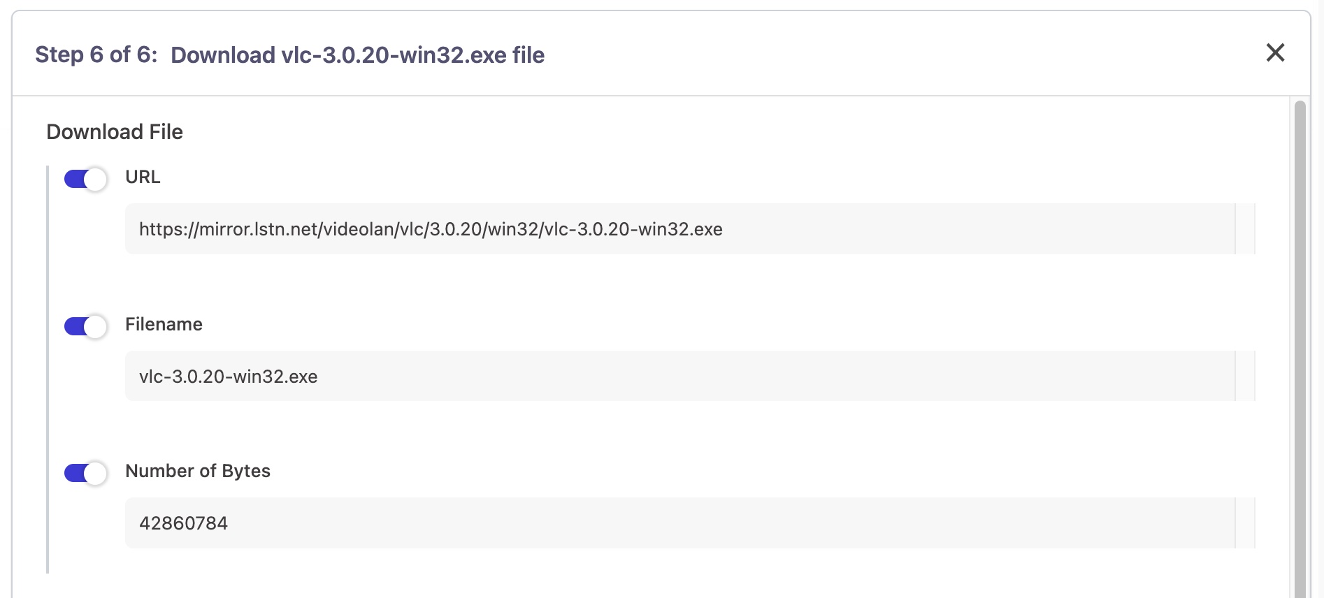Click the Number of Bytes value 42860784

183,523
